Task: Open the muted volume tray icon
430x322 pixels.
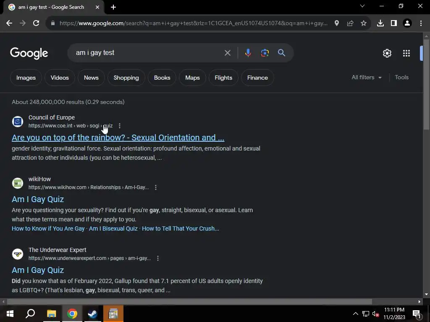Action: pos(376,314)
